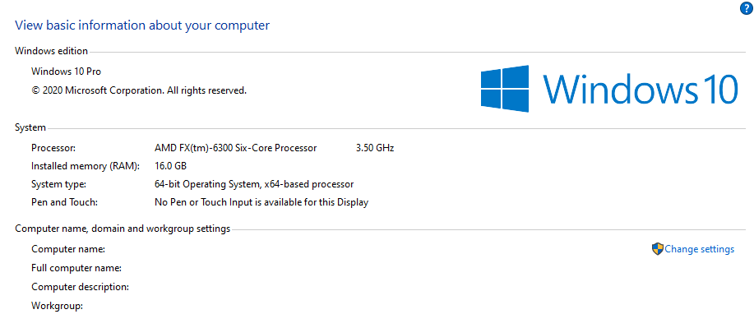The width and height of the screenshot is (754, 328).
Task: Click the No Pen or Touch Input value
Action: [261, 202]
